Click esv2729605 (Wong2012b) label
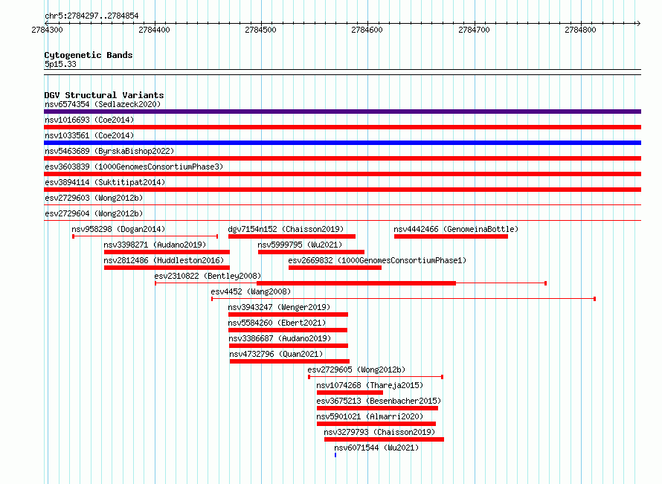This screenshot has height=484, width=662. [x=356, y=370]
